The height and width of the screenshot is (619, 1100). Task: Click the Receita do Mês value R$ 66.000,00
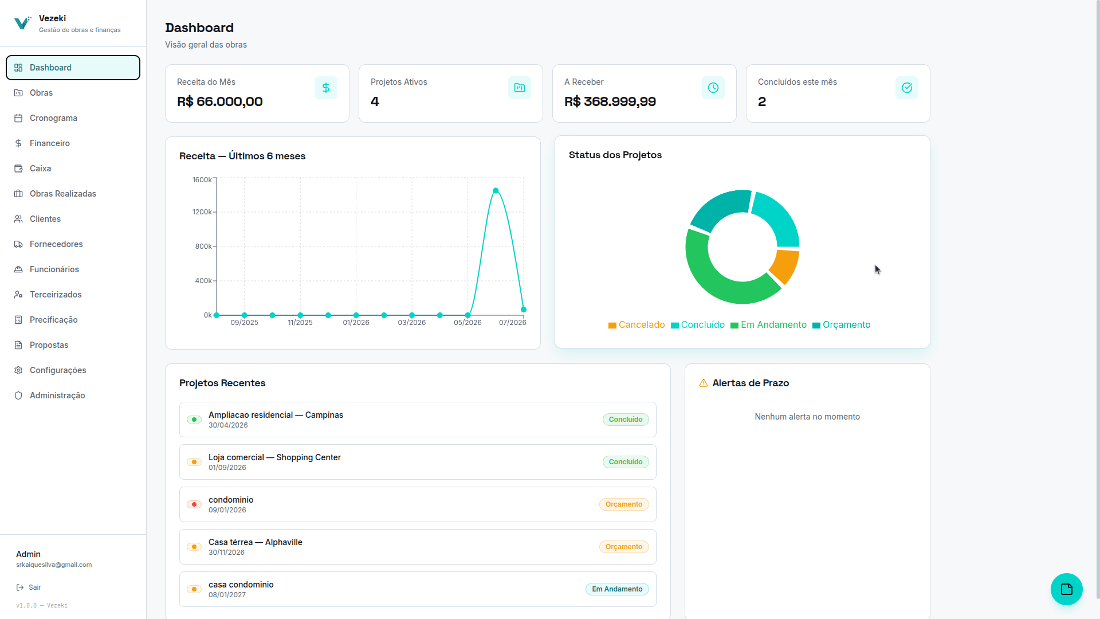click(220, 101)
